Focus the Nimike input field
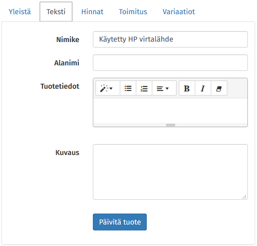The height and width of the screenshot is (246, 257). [170, 39]
